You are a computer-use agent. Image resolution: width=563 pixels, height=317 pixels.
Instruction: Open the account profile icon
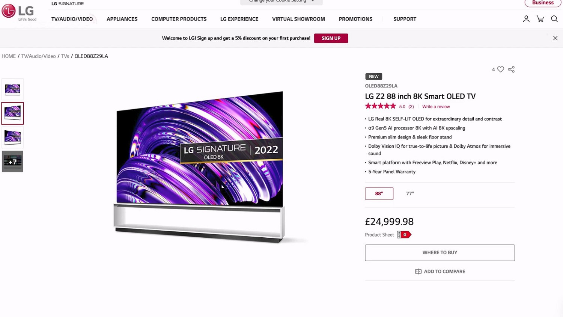pyautogui.click(x=526, y=19)
